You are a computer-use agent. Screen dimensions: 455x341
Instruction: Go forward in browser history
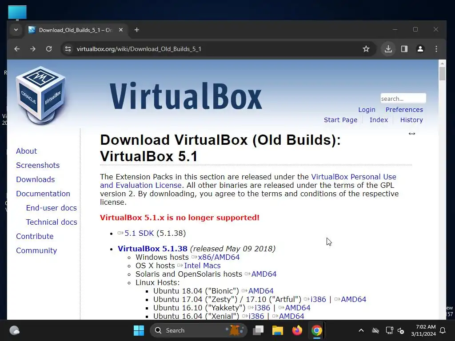point(33,49)
